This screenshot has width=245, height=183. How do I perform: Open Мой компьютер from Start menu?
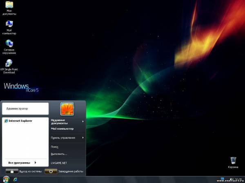(x=67, y=129)
